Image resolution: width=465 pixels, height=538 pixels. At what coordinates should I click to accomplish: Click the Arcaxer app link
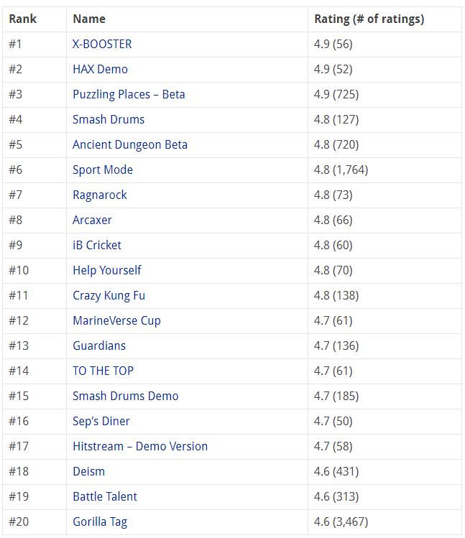[92, 220]
